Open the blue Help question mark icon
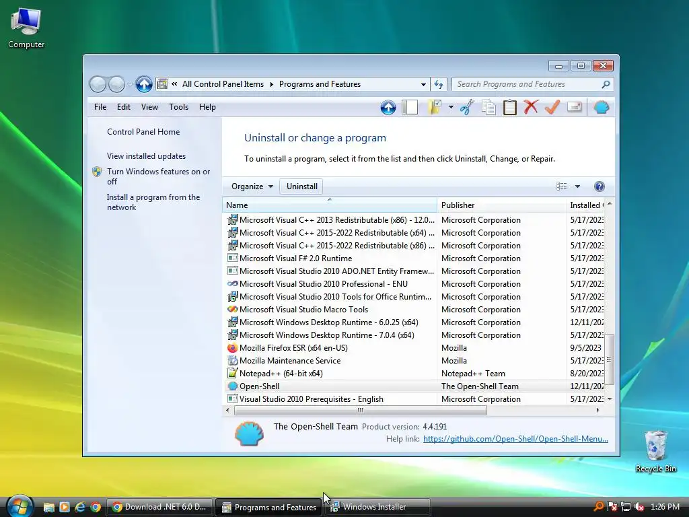This screenshot has height=517, width=689. 599,186
